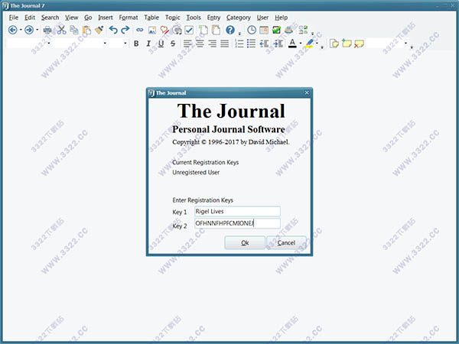Open highlight color dropdown arrow
This screenshot has width=459, height=344.
pyautogui.click(x=317, y=44)
